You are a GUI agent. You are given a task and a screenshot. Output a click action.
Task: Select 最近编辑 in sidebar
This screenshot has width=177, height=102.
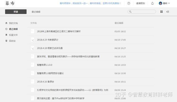click(13, 29)
